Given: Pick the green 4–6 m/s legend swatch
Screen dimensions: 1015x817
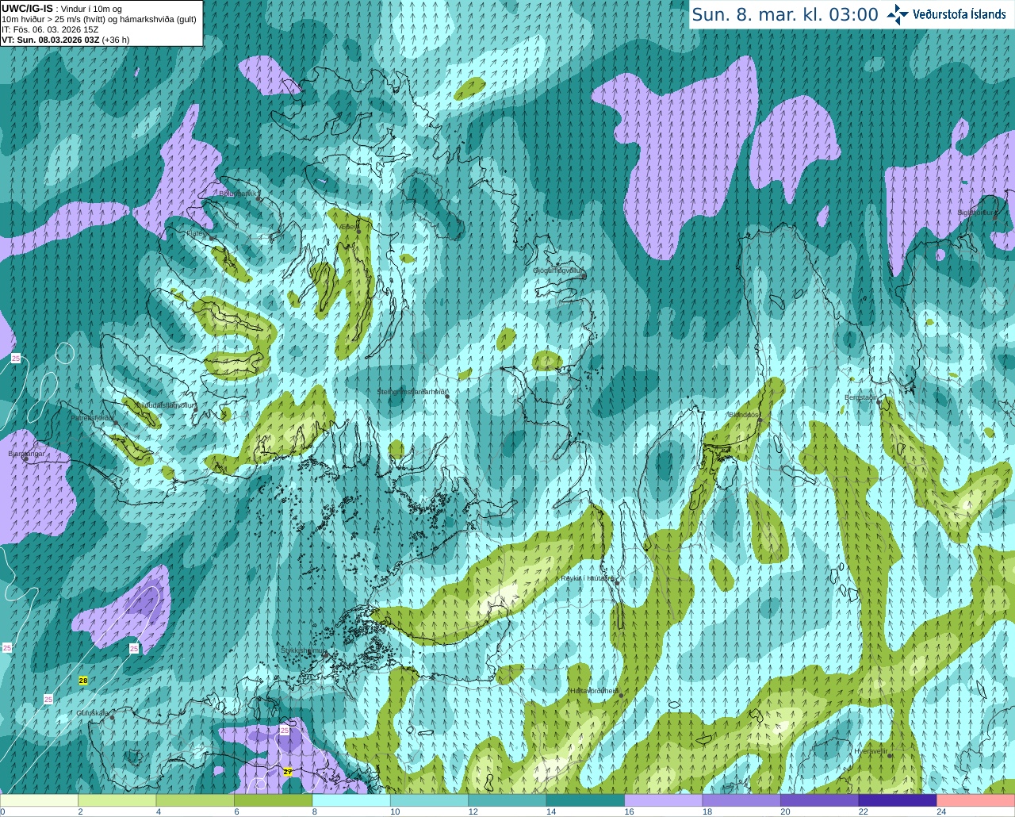Looking at the screenshot, I should pyautogui.click(x=195, y=800).
